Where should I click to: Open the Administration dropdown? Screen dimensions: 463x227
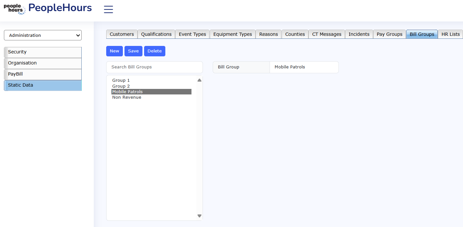43,35
